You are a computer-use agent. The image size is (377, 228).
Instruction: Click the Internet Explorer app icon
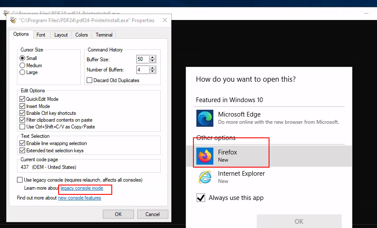[204, 177]
